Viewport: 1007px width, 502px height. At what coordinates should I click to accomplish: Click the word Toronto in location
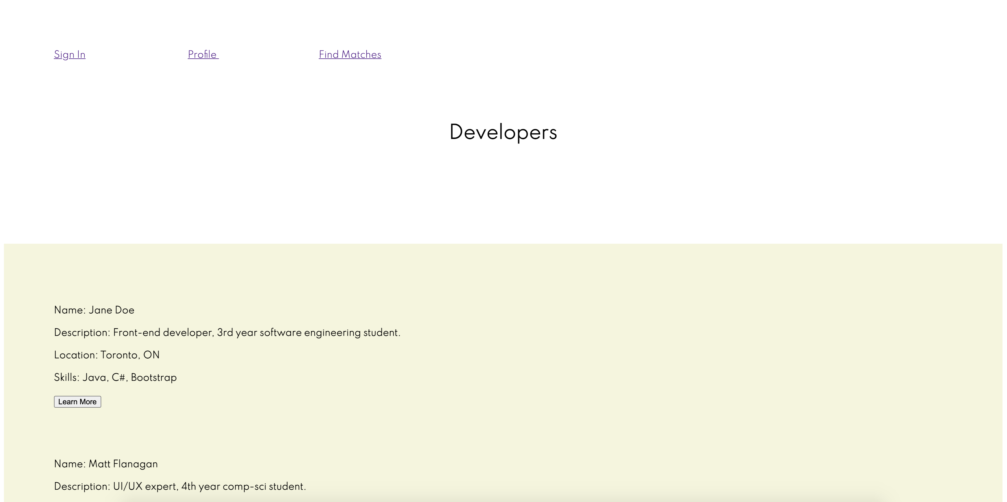pyautogui.click(x=119, y=355)
